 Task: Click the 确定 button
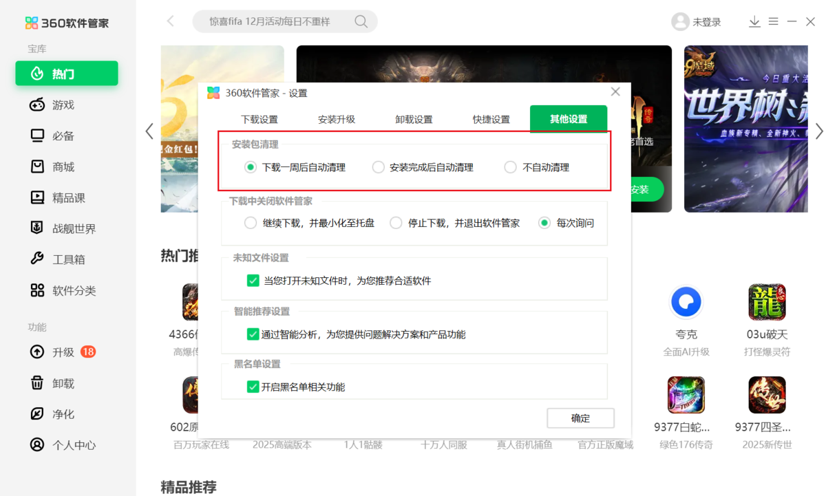tap(580, 418)
